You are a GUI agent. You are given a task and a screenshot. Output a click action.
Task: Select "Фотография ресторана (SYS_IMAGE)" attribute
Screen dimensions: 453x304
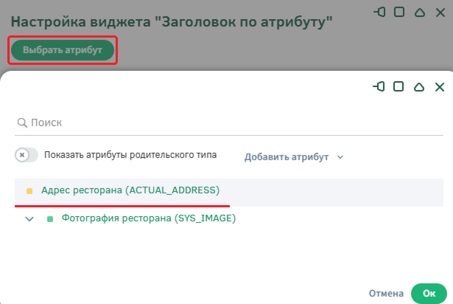[x=148, y=218]
